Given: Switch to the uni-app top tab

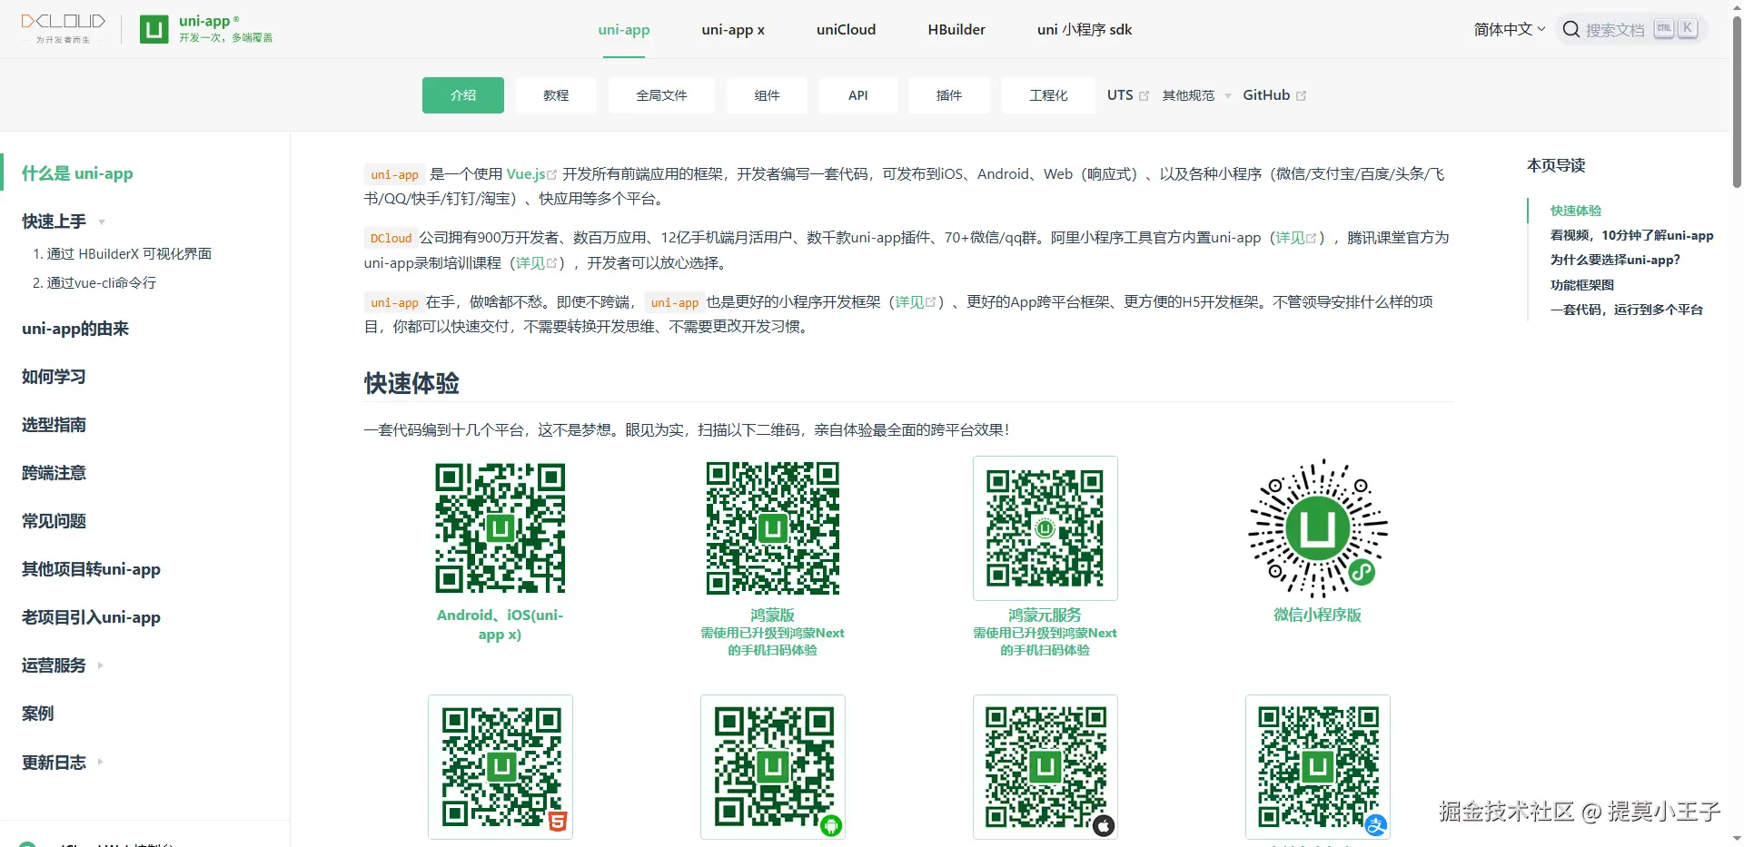Looking at the screenshot, I should click(x=624, y=29).
